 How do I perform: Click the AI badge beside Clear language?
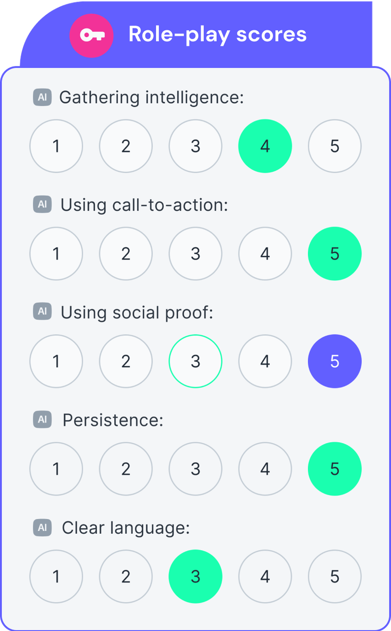click(43, 528)
